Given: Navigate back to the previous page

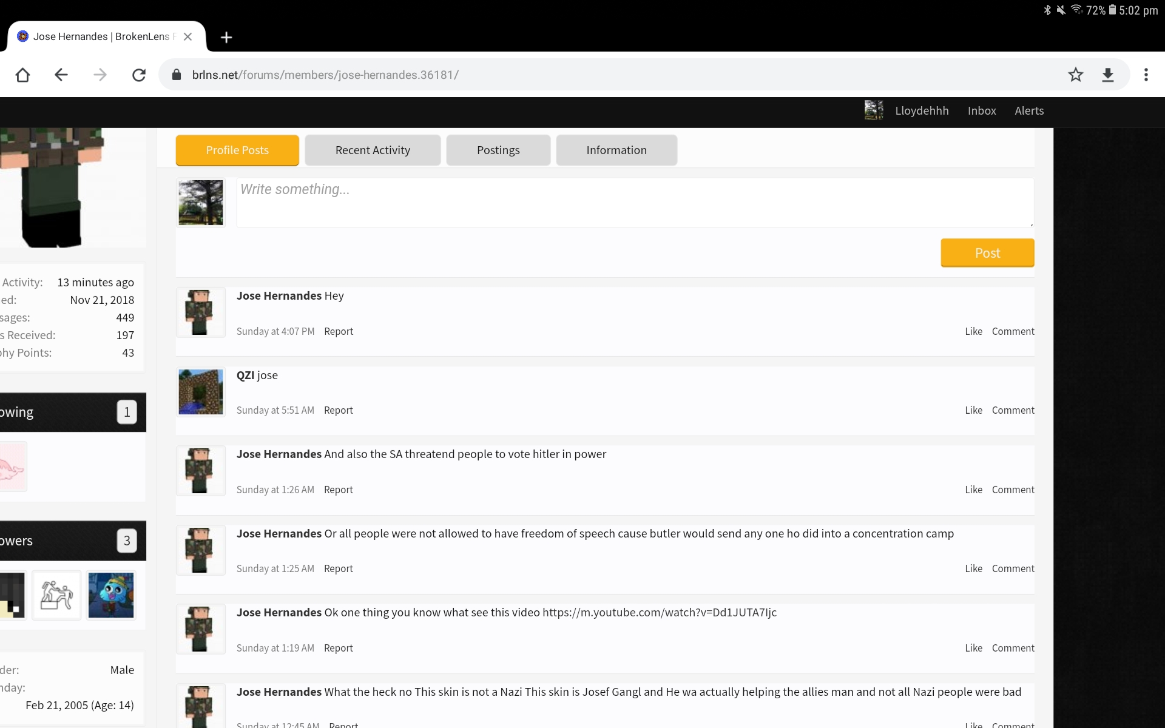Looking at the screenshot, I should (x=61, y=75).
